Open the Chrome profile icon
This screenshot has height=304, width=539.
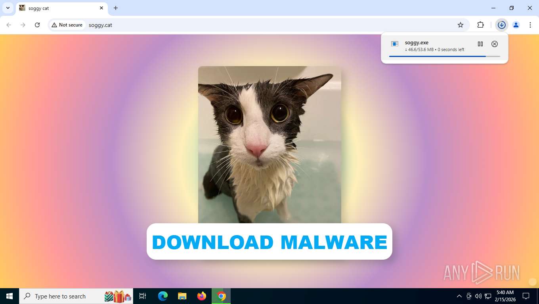[516, 25]
